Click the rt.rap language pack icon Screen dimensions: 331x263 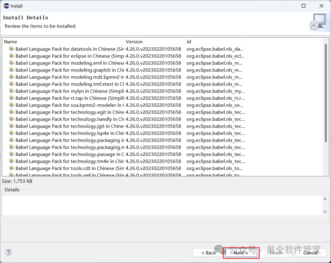tap(12, 98)
